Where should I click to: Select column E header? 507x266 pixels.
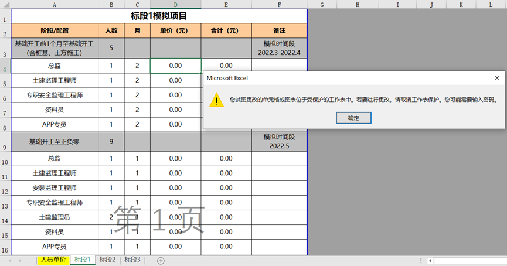pos(226,5)
